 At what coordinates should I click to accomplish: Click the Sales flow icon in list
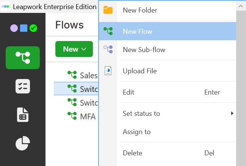pos(72,75)
